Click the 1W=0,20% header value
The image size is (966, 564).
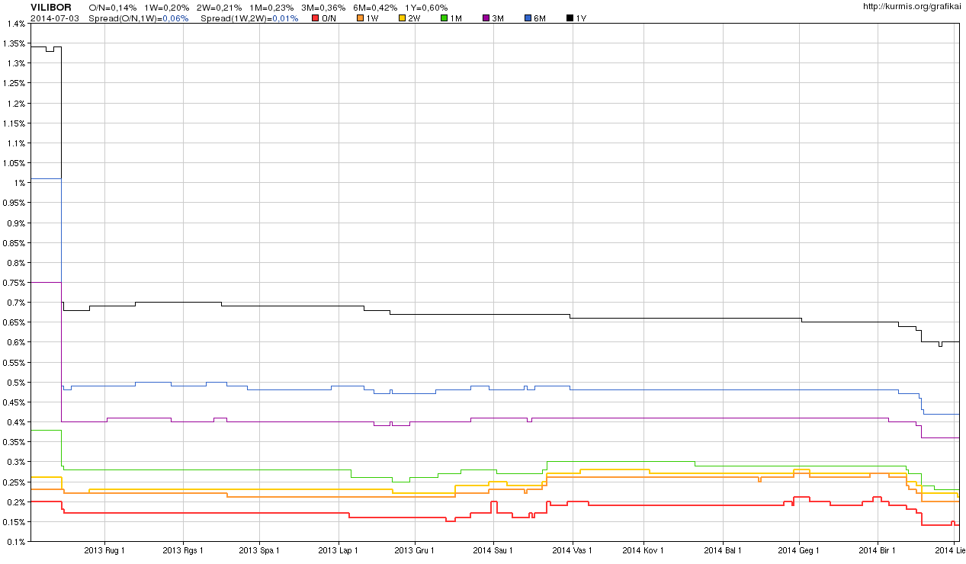[x=167, y=8]
